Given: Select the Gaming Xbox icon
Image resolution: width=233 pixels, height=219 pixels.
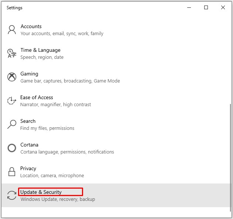Looking at the screenshot, I should tap(12, 77).
